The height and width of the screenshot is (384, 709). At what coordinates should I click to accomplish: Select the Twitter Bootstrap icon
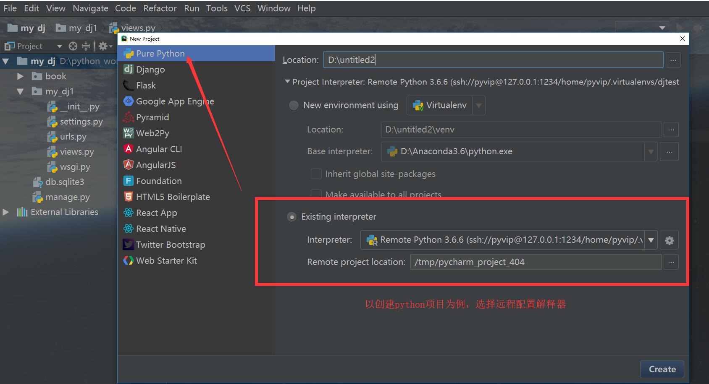[128, 245]
